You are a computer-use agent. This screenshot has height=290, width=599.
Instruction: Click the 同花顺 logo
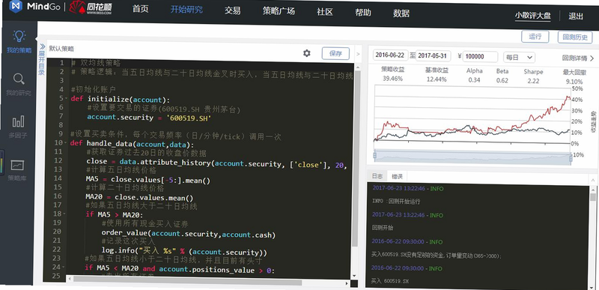point(90,7)
